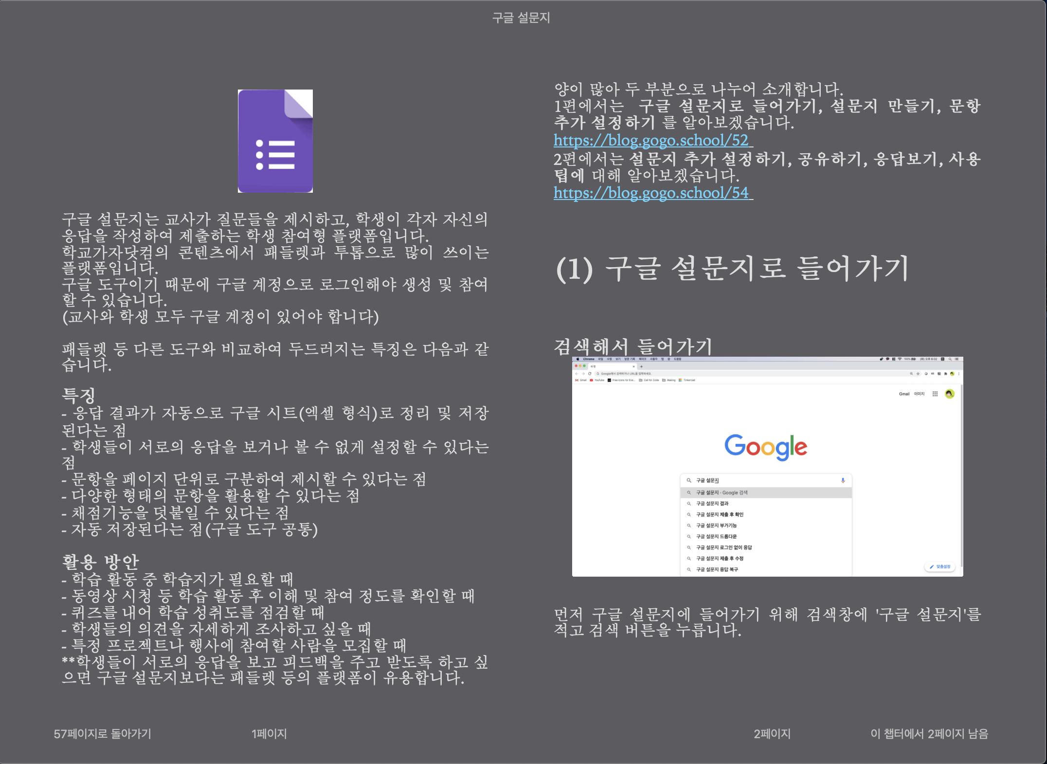
Task: Select suggestion 구글 설문지 응답 복구
Action: [x=717, y=569]
